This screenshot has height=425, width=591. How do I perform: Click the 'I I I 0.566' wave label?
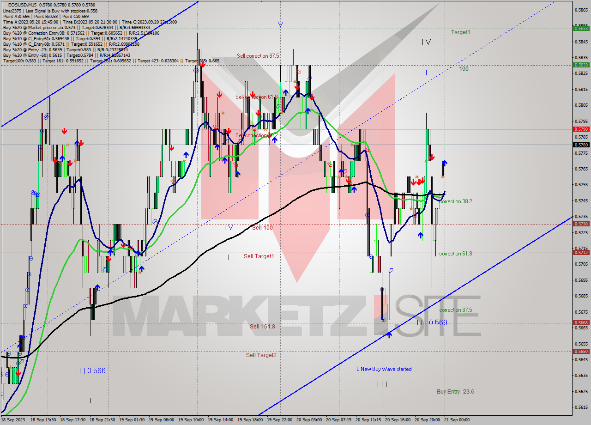[x=90, y=370]
